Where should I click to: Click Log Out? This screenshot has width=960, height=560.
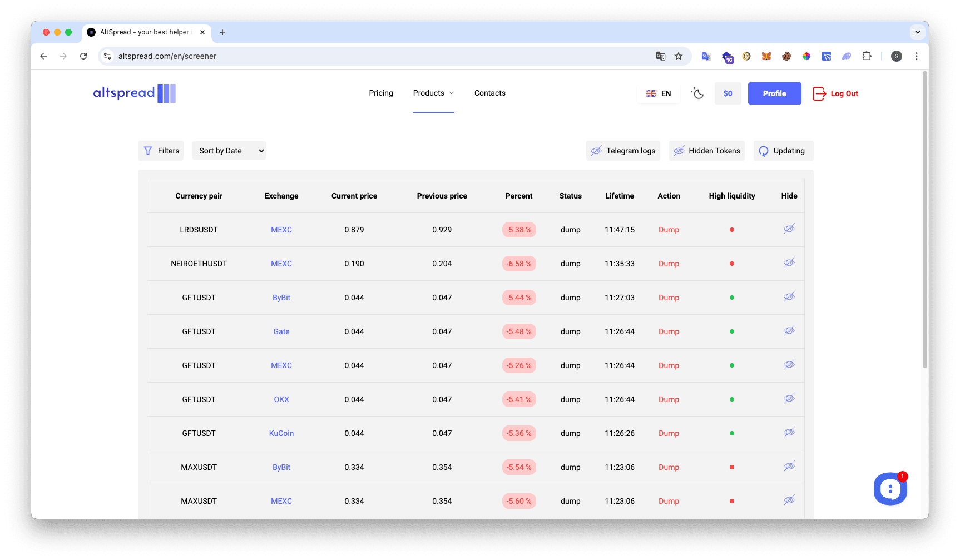(835, 93)
